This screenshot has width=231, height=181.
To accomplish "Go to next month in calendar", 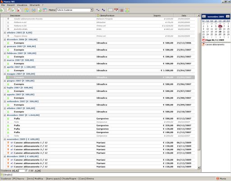I will pyautogui.click(x=228, y=16).
